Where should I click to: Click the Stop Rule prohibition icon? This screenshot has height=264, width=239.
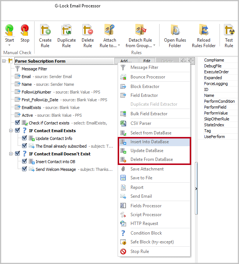coord(123,251)
